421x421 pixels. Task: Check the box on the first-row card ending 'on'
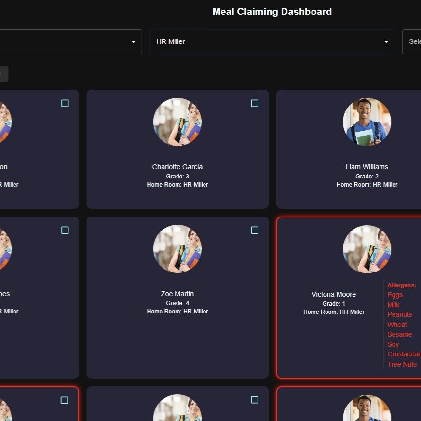[x=65, y=103]
